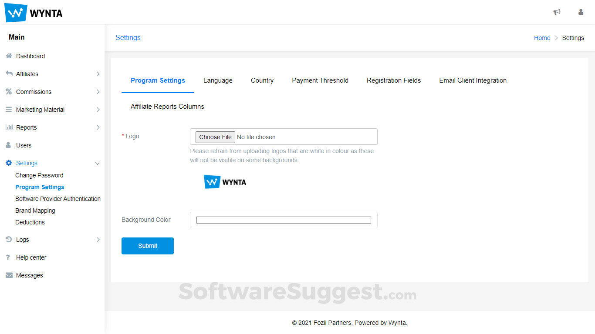The width and height of the screenshot is (595, 334).
Task: Navigate to Home via the breadcrumb
Action: [542, 38]
